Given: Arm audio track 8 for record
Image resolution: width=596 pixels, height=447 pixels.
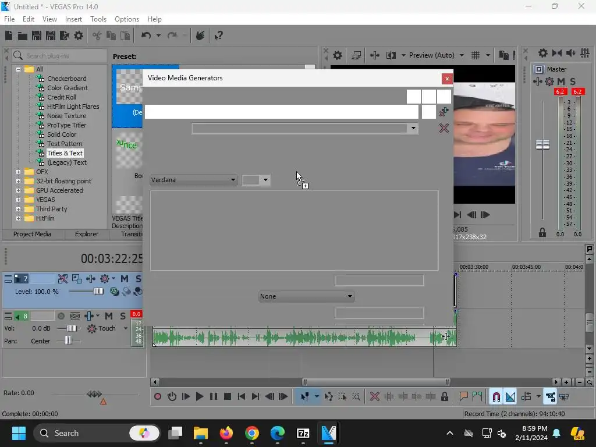Looking at the screenshot, I should [x=61, y=316].
